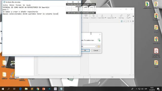Open the Ayuda menu in Notepad
Viewport: 162px width, 91px height.
[x=28, y=5]
